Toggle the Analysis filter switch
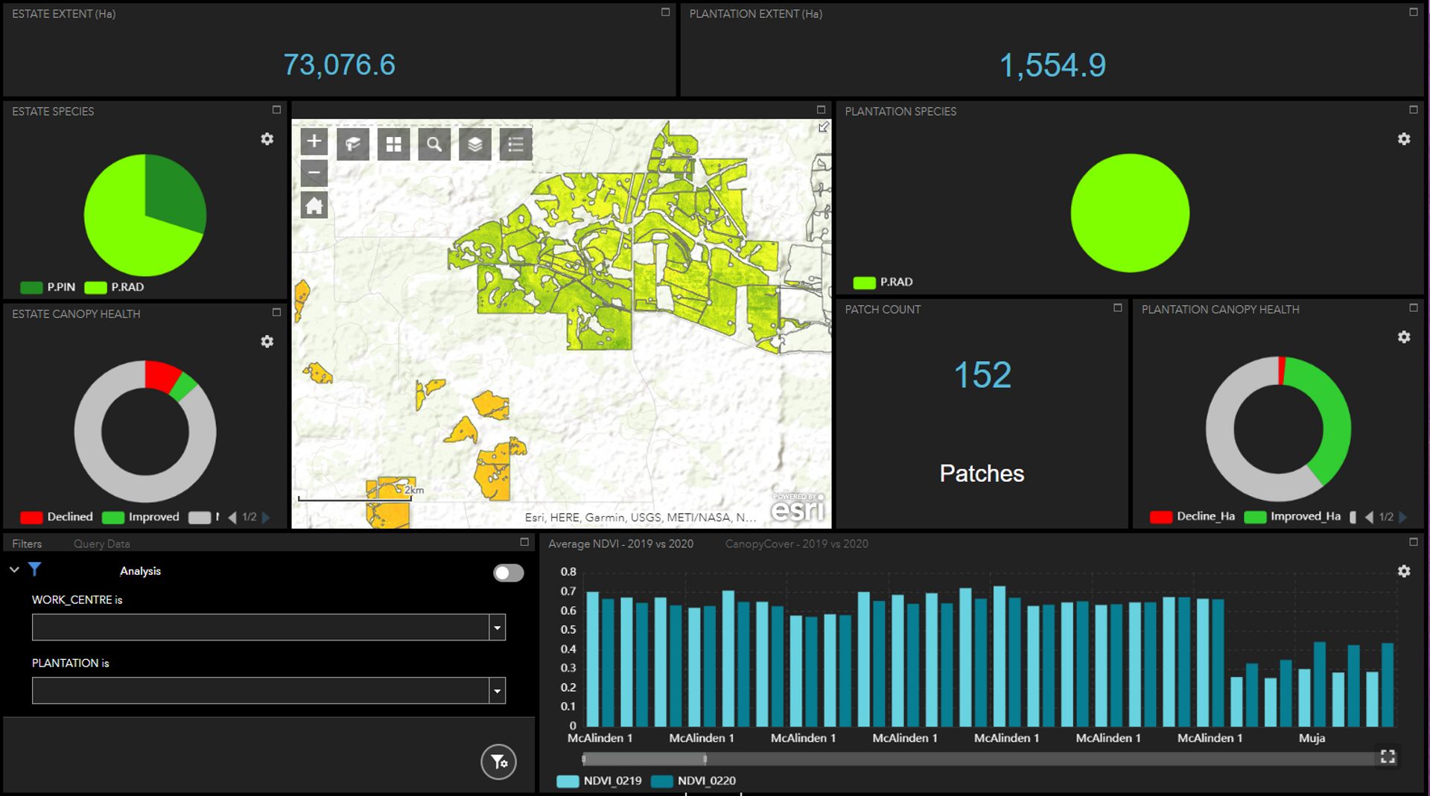 click(x=509, y=573)
